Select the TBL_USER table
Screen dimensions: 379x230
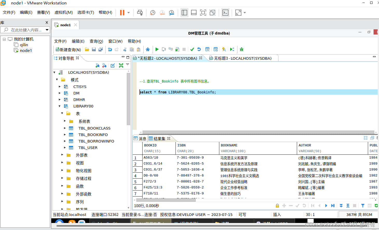[x=88, y=148]
